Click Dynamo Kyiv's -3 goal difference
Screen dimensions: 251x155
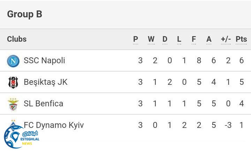228,125
